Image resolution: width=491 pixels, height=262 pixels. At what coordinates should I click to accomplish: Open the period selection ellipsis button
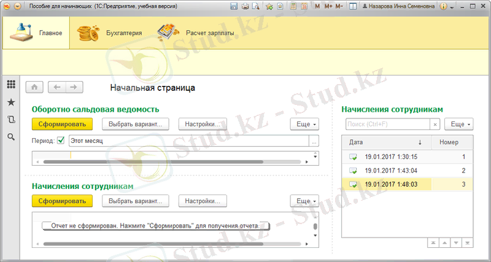(314, 141)
